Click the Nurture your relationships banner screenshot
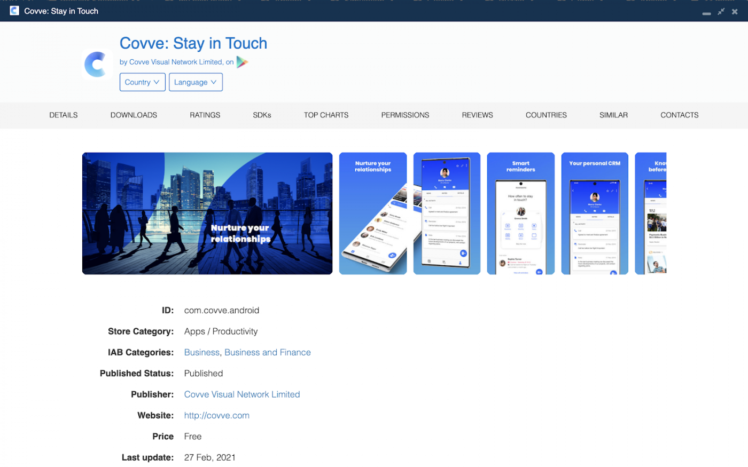Image resolution: width=748 pixels, height=467 pixels. (207, 213)
